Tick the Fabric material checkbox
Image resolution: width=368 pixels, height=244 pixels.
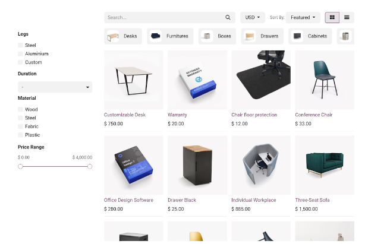[x=20, y=126]
